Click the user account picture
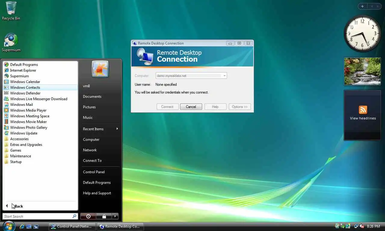 tap(100, 69)
